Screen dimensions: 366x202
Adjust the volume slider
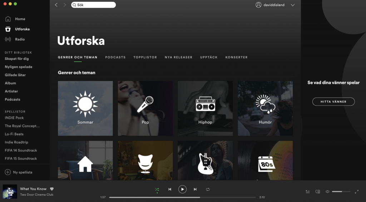click(341, 192)
